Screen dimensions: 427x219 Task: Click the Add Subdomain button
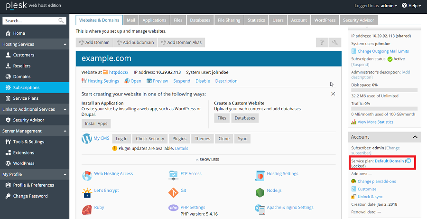coord(135,42)
